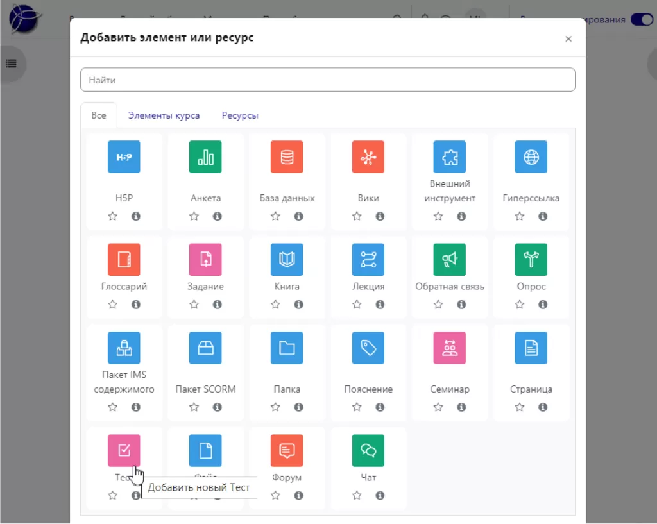Show info about the Семинар activity
The width and height of the screenshot is (657, 524).
tap(461, 407)
